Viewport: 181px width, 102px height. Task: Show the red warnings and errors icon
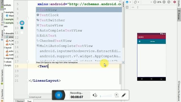[x=174, y=2]
